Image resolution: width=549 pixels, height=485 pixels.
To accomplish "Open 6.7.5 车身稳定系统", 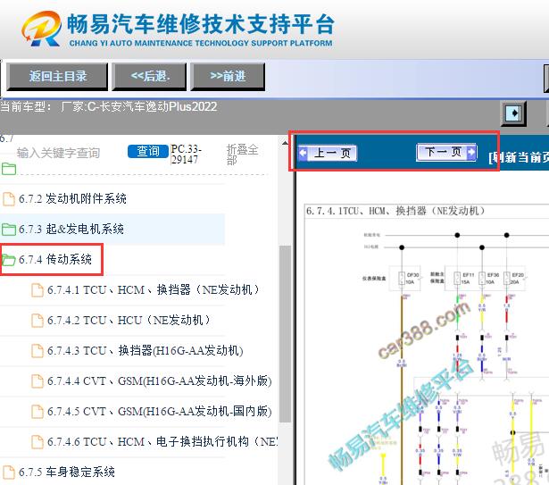I will point(67,472).
